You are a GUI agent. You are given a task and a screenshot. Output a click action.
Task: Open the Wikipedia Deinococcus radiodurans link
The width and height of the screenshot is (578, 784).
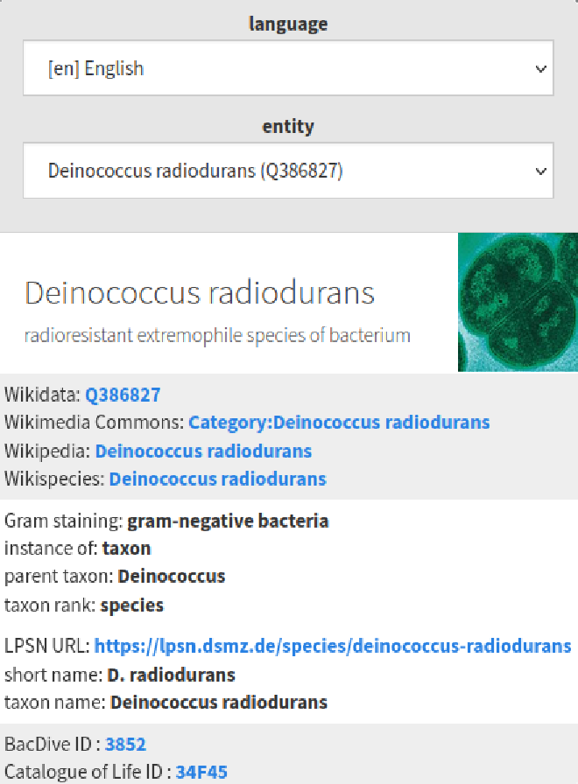[203, 451]
